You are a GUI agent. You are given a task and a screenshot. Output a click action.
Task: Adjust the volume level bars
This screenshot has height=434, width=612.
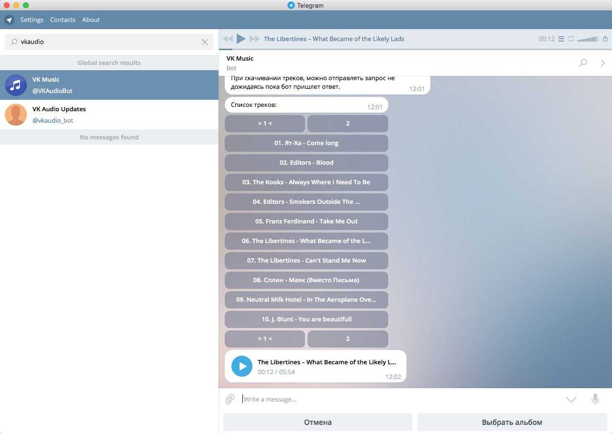point(588,39)
